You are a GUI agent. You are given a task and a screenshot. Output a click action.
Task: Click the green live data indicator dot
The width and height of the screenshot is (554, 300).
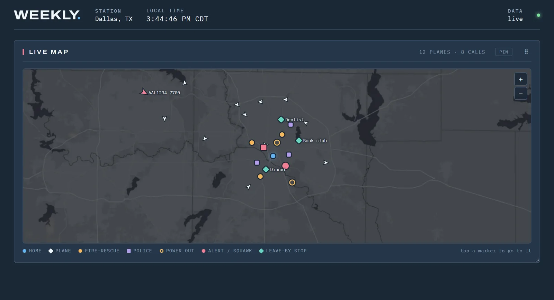point(538,15)
